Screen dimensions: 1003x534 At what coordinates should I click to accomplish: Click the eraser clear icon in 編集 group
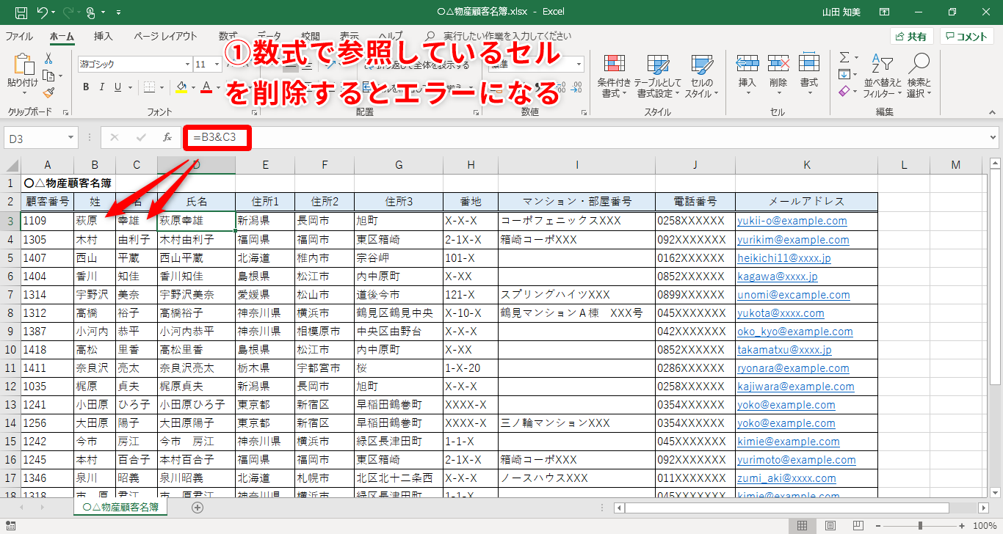tap(844, 91)
